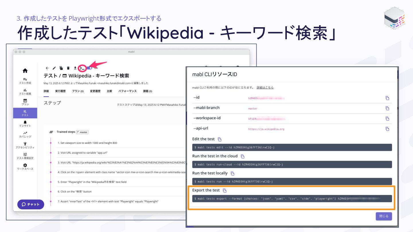Click the Trained steps list icon

[51, 132]
